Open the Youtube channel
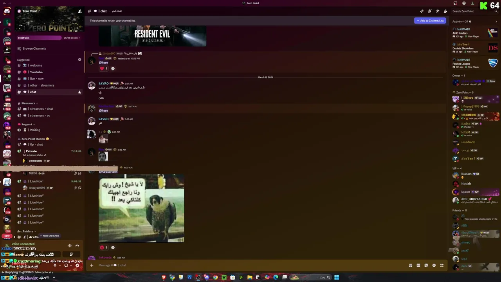The width and height of the screenshot is (501, 282). pos(49,72)
